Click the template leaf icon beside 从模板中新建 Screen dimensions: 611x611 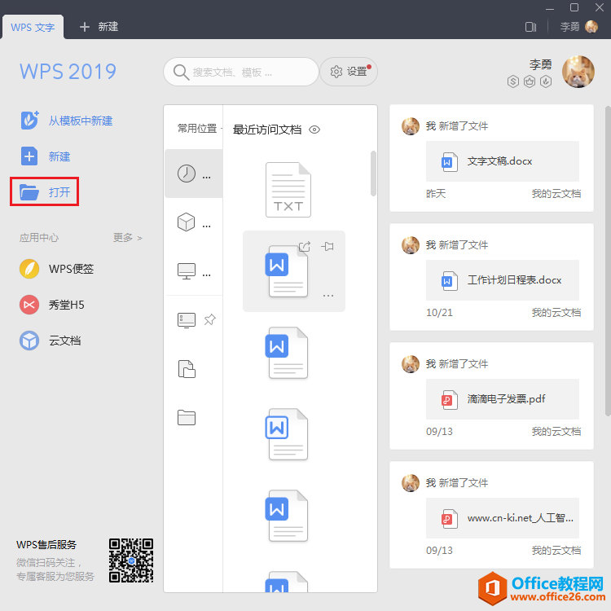[29, 120]
